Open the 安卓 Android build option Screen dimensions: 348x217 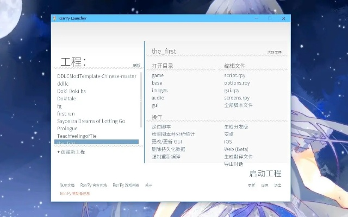[x=229, y=134]
